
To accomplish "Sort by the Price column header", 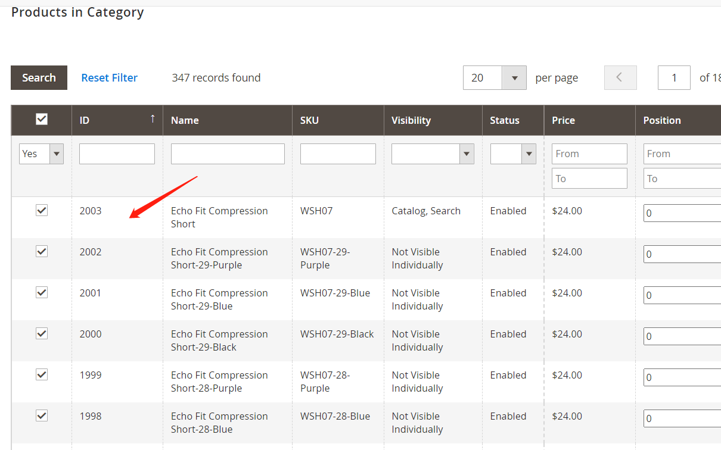I will (589, 120).
